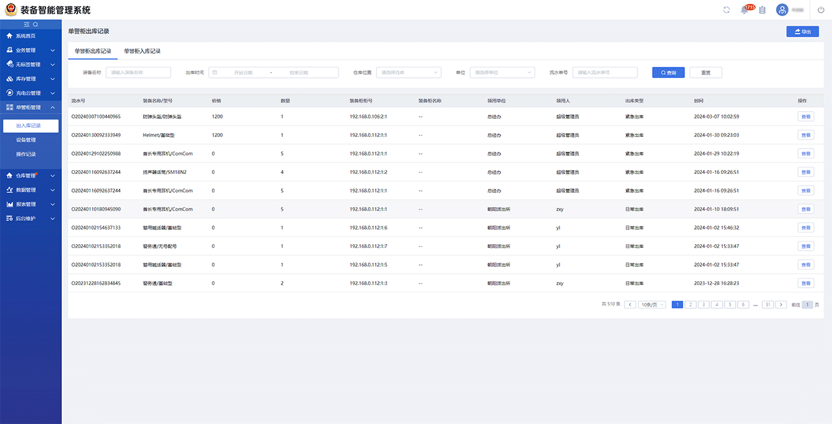Viewport: 832px width, 424px height.
Task: Click 查看 for the 防弹头盔 row
Action: click(x=805, y=117)
